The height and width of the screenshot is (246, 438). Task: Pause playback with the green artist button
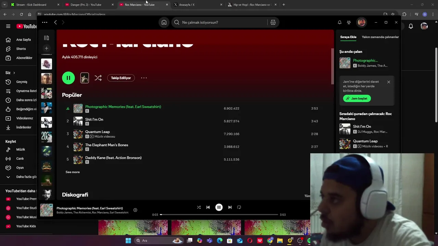tap(68, 78)
